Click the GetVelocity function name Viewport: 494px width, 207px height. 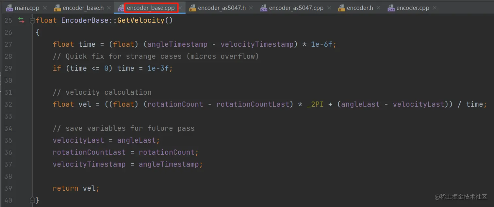point(141,21)
